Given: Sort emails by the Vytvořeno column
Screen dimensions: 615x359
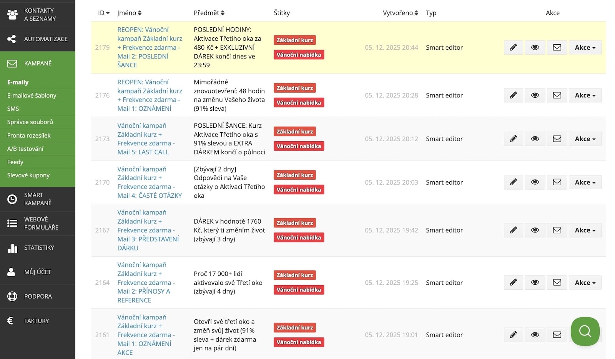Looking at the screenshot, I should coord(400,13).
